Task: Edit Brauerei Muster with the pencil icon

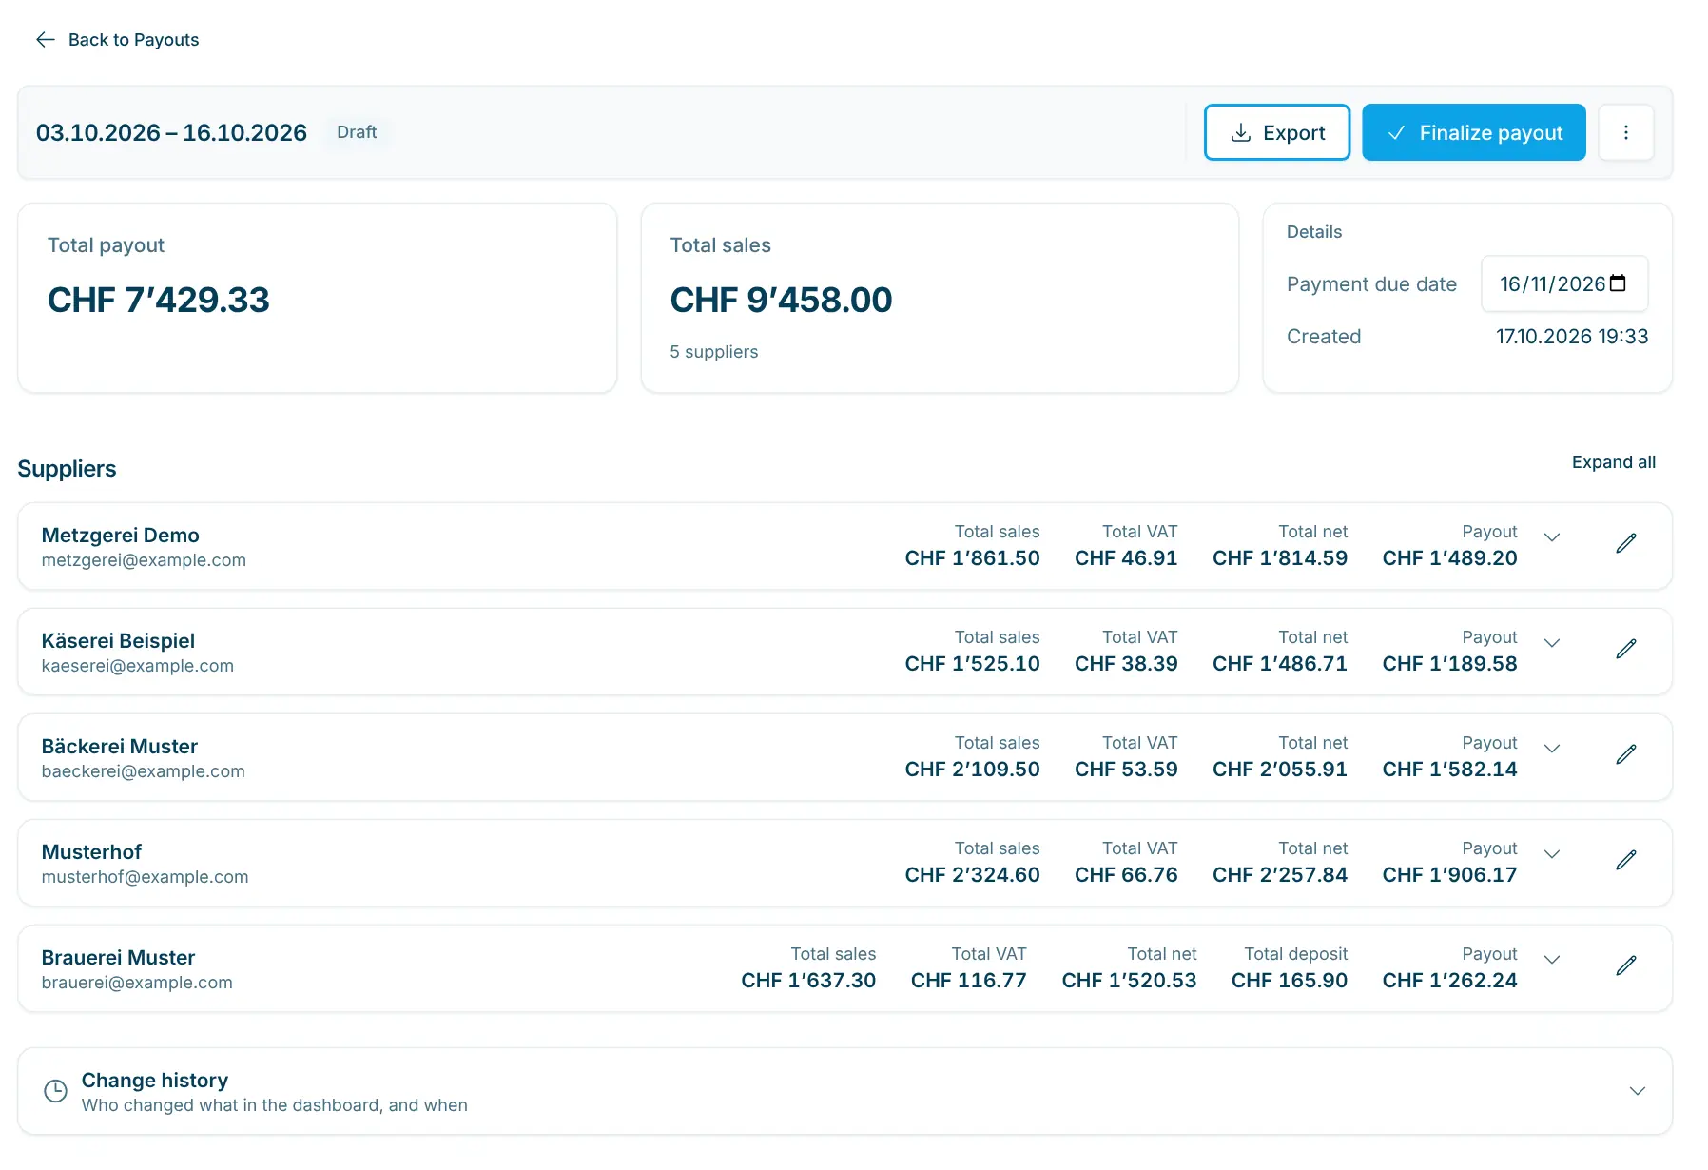Action: pyautogui.click(x=1625, y=965)
